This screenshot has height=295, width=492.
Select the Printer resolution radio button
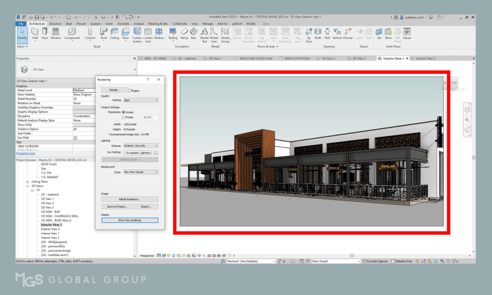point(123,117)
